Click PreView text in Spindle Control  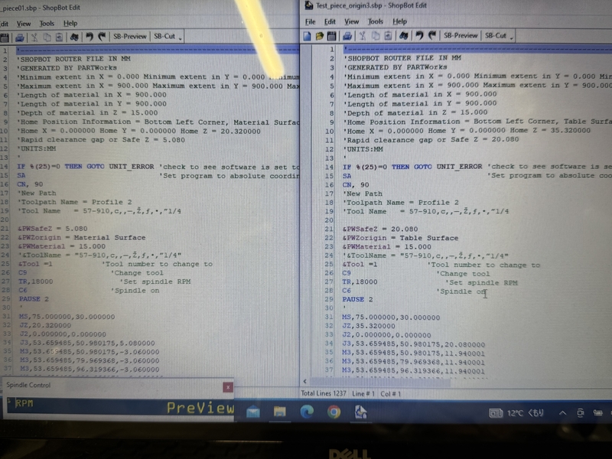point(200,408)
